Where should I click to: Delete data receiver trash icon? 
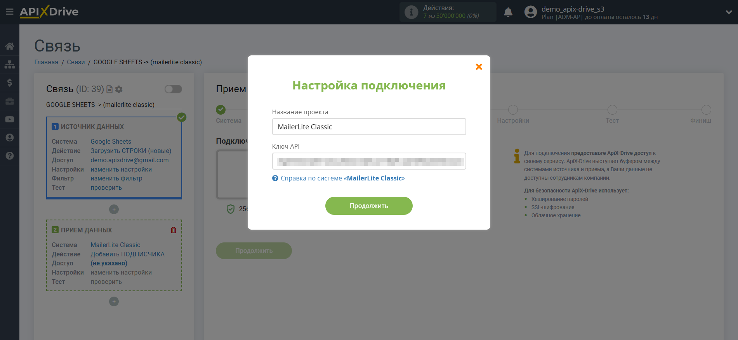pyautogui.click(x=174, y=230)
